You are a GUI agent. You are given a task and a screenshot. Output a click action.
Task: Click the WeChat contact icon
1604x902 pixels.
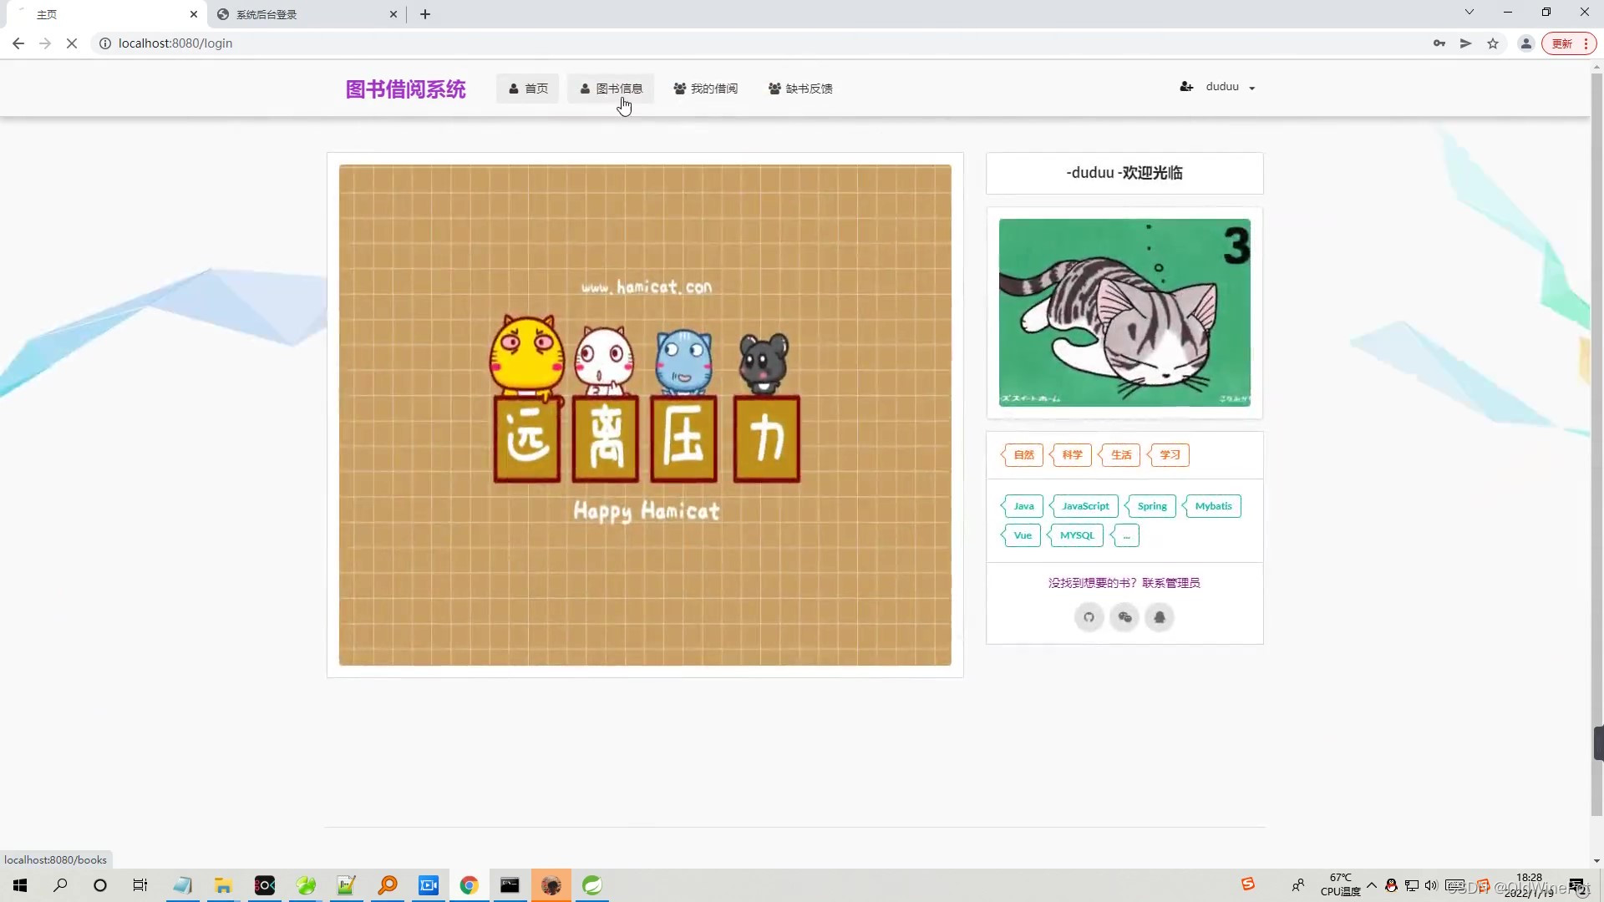click(x=1124, y=617)
